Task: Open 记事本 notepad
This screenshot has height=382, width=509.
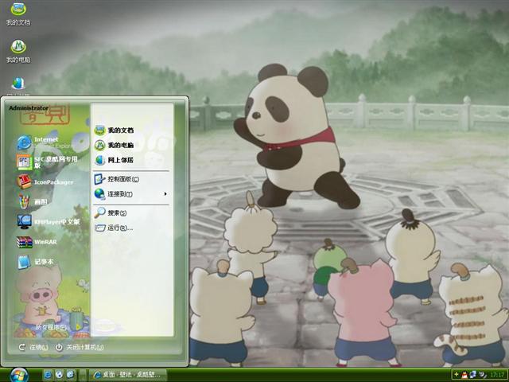Action: tap(35, 262)
